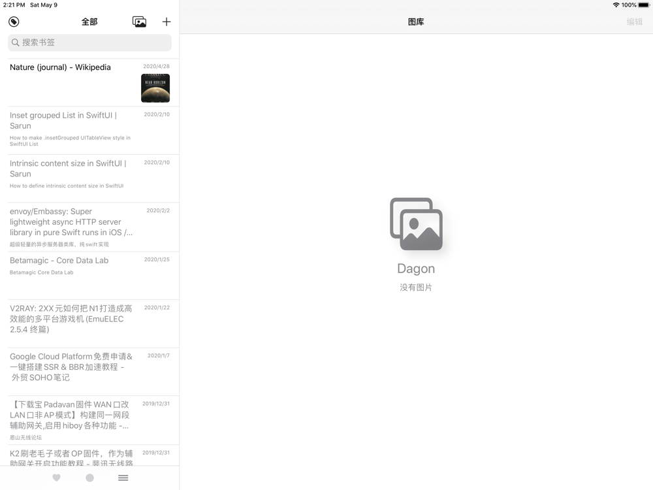Show favorites with the heart tab

click(57, 478)
